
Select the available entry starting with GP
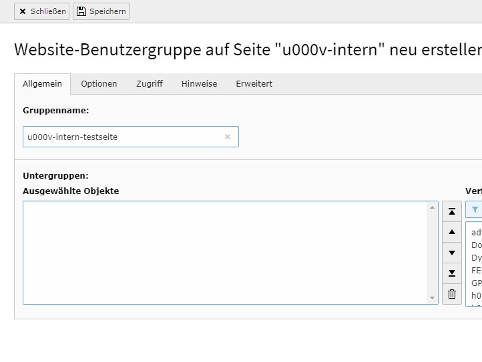click(476, 283)
